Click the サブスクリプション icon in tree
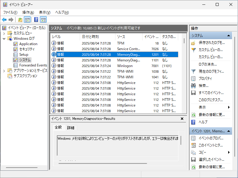The height and width of the screenshot is (178, 238). click(10, 76)
